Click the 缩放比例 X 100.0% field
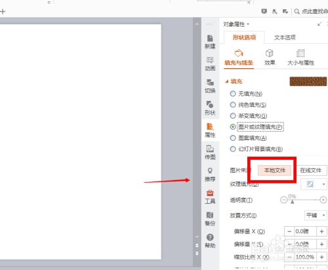328x270 pixels. pyautogui.click(x=306, y=257)
